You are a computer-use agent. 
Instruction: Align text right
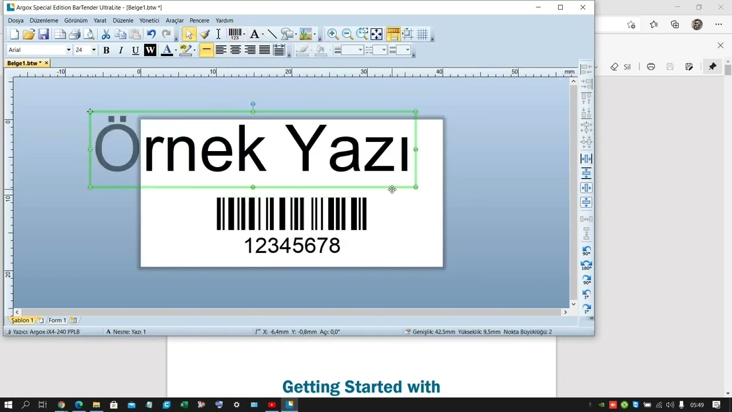(250, 50)
